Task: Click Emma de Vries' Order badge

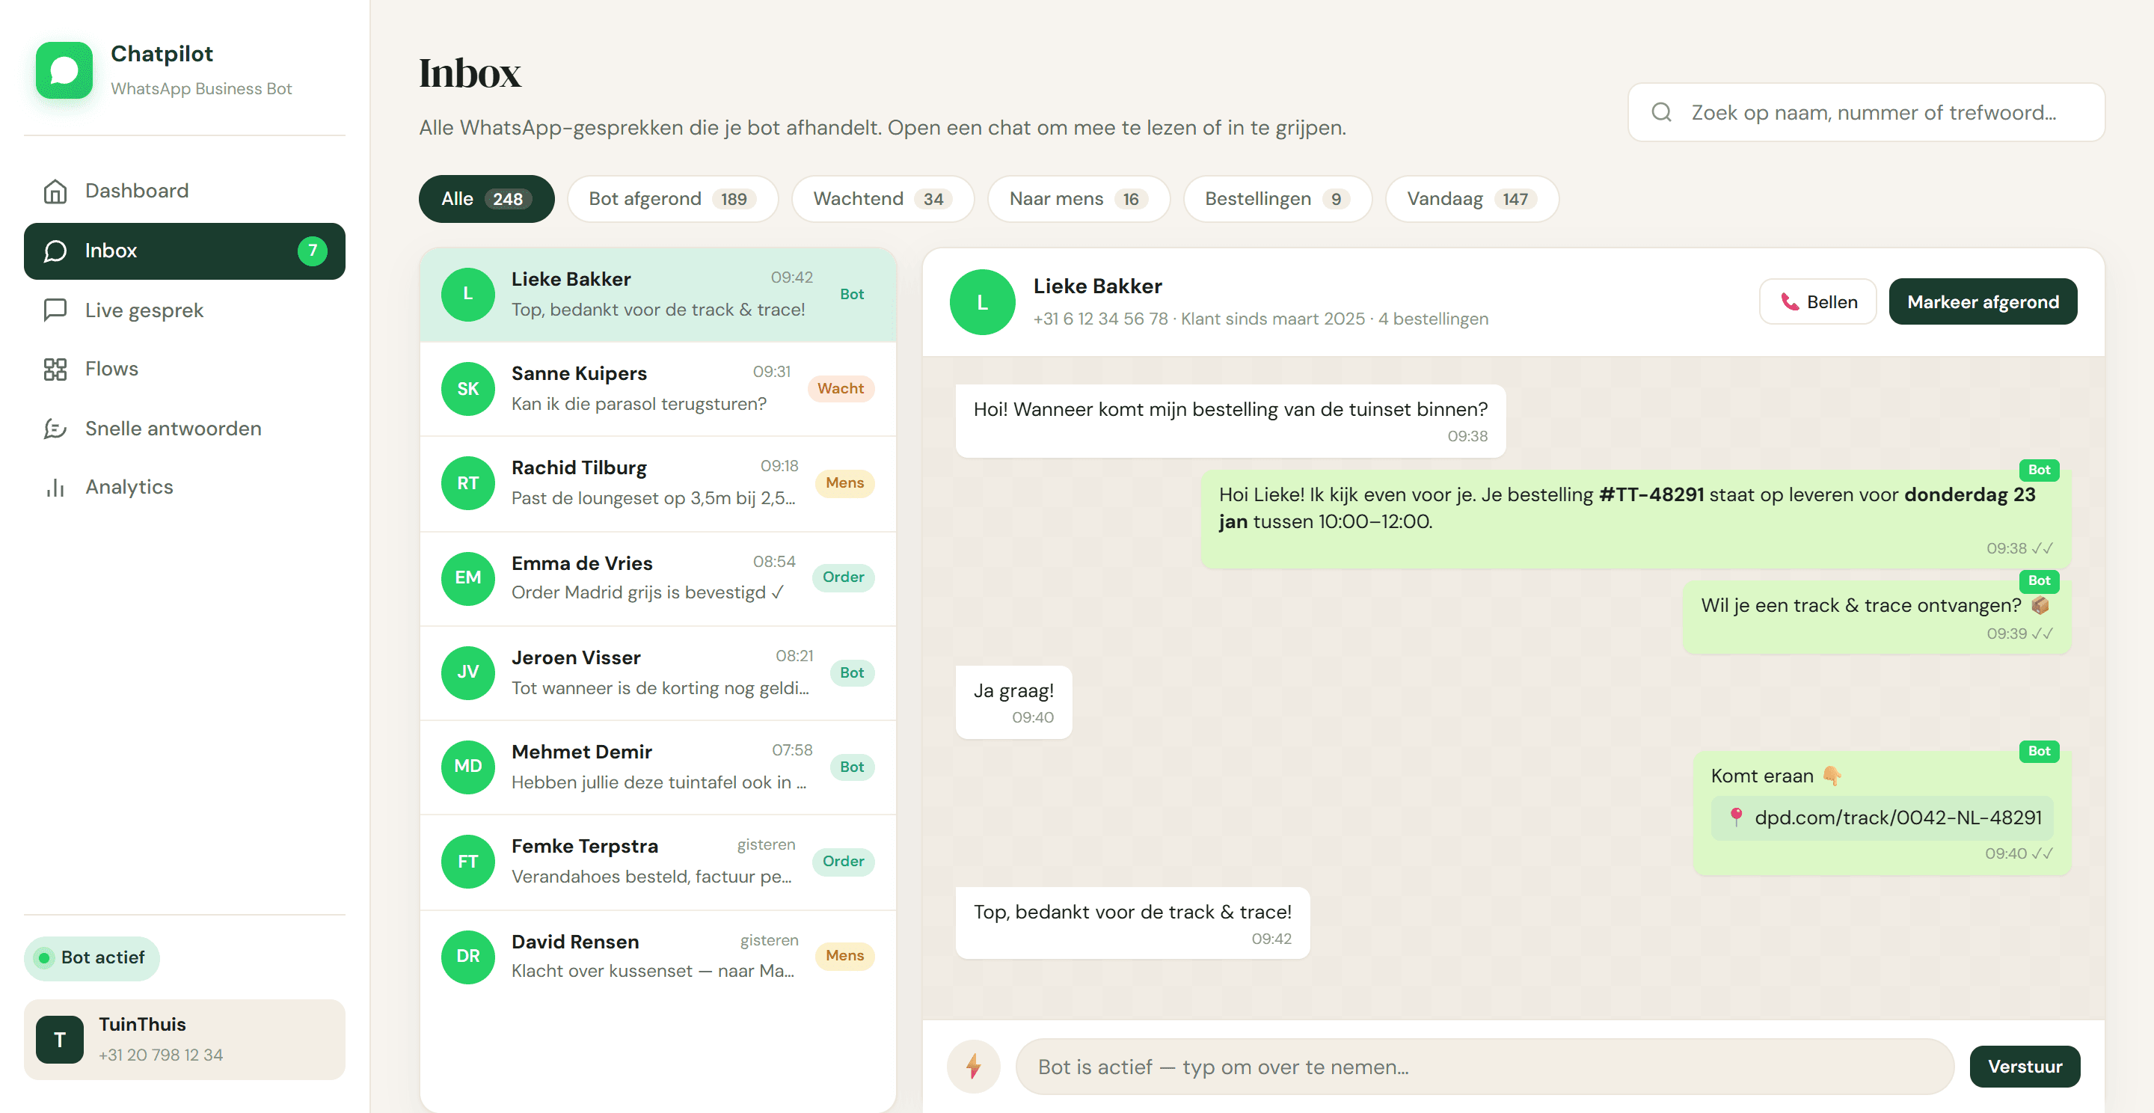Action: coord(843,577)
